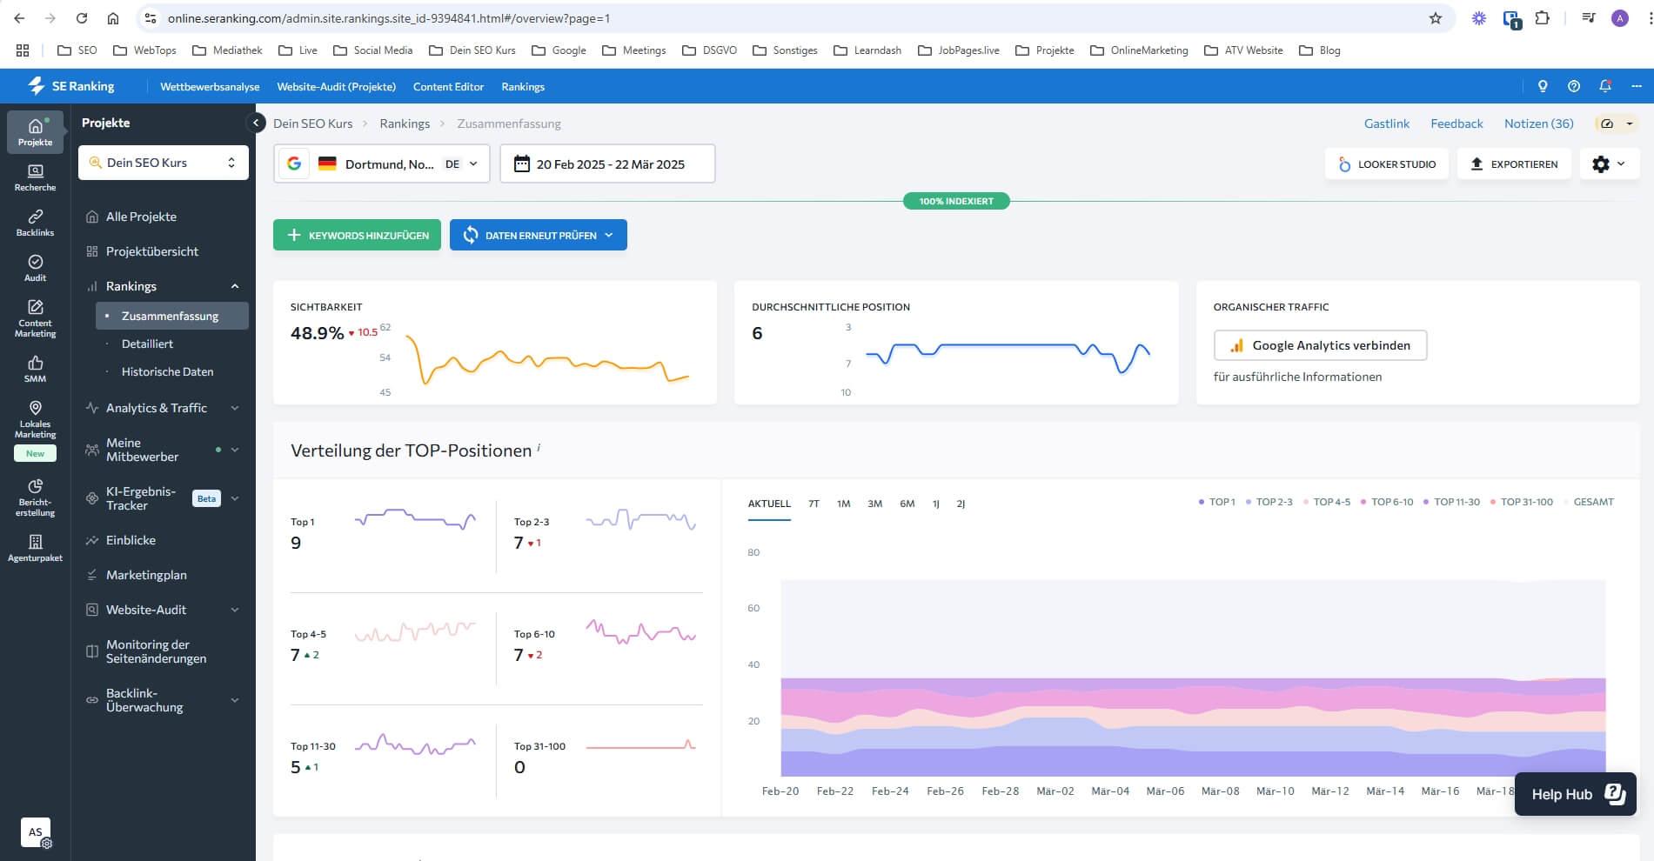This screenshot has height=861, width=1654.
Task: Reload the page in browser
Action: (x=81, y=18)
